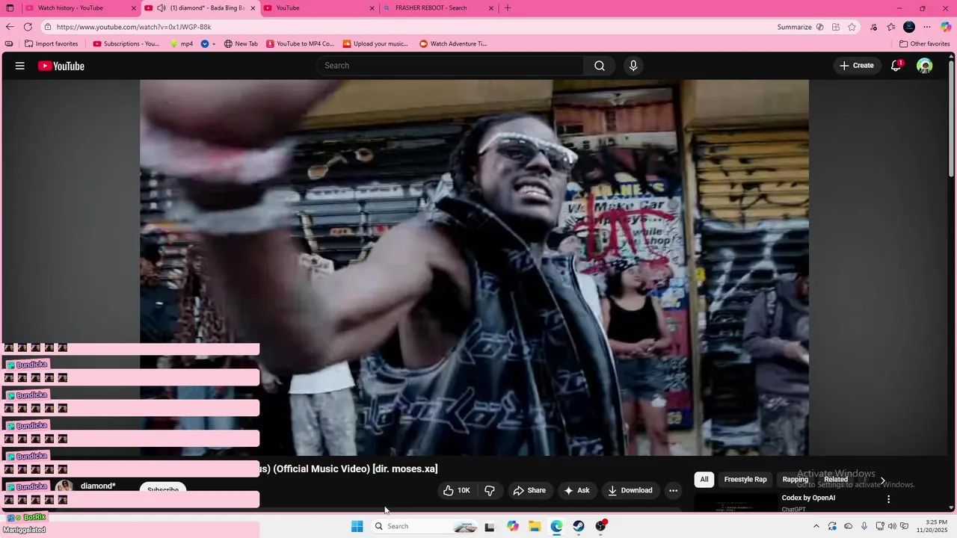
Task: Like the video with the thumbs up
Action: pos(457,490)
